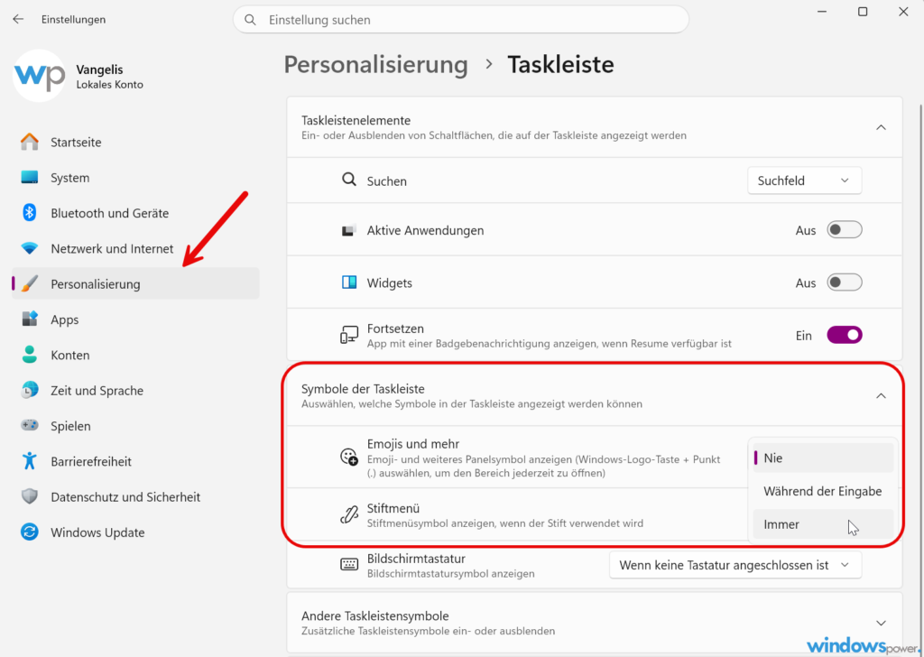Click the Bluetooth icon in sidebar
This screenshot has height=657, width=924.
(x=30, y=213)
